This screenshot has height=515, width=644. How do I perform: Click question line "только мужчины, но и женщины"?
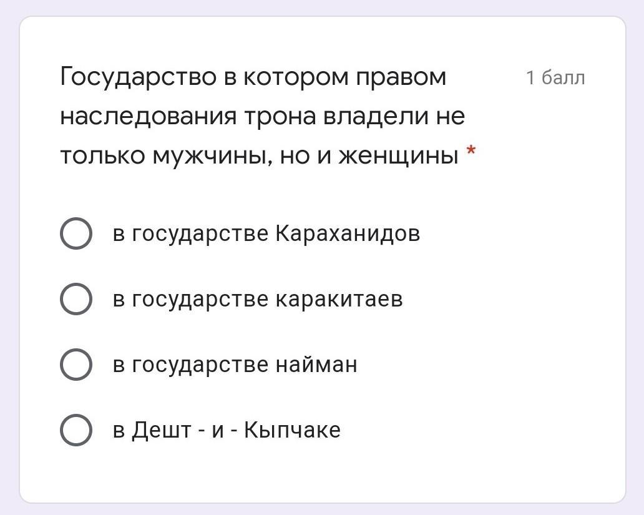click(x=259, y=156)
